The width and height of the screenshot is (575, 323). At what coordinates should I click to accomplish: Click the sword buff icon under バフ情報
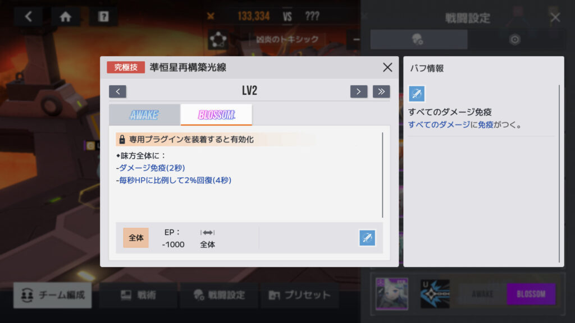(x=417, y=94)
